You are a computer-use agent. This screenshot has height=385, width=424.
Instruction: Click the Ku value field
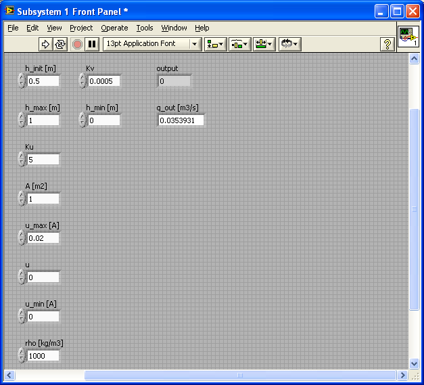click(x=43, y=160)
